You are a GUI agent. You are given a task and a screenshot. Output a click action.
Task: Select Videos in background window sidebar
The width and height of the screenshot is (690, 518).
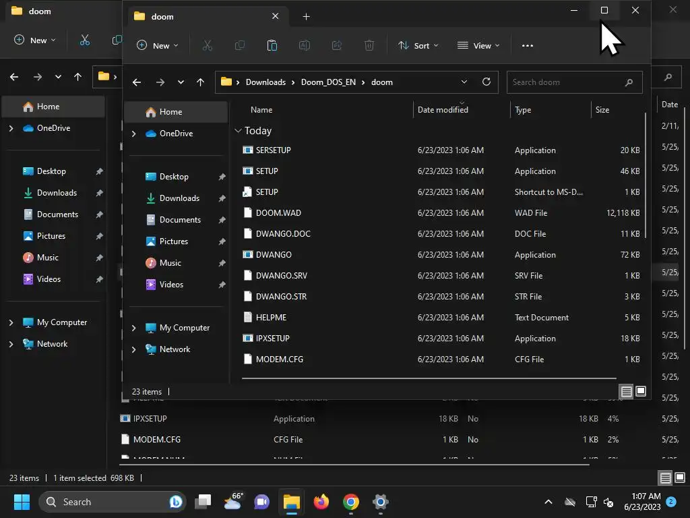(53, 279)
